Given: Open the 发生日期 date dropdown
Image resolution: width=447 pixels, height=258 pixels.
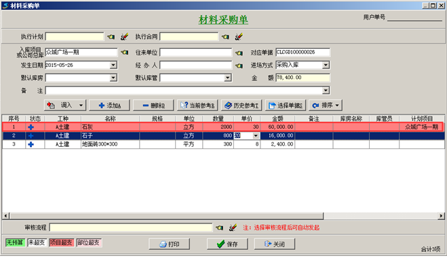Looking at the screenshot, I should (113, 65).
